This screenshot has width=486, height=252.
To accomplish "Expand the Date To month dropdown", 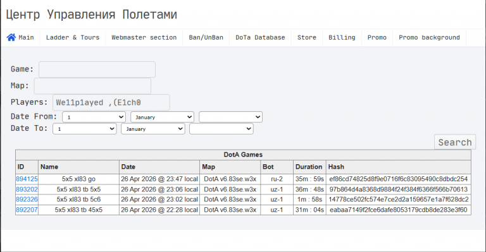I will [153, 129].
